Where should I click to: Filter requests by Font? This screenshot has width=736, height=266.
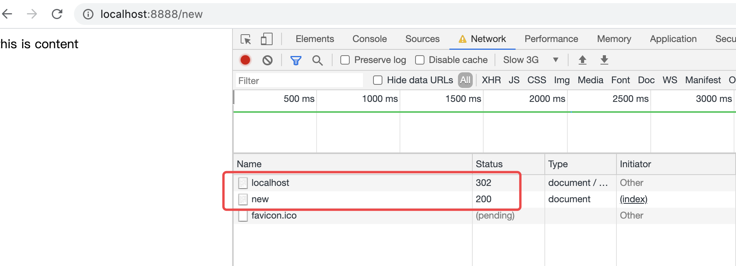tap(620, 80)
